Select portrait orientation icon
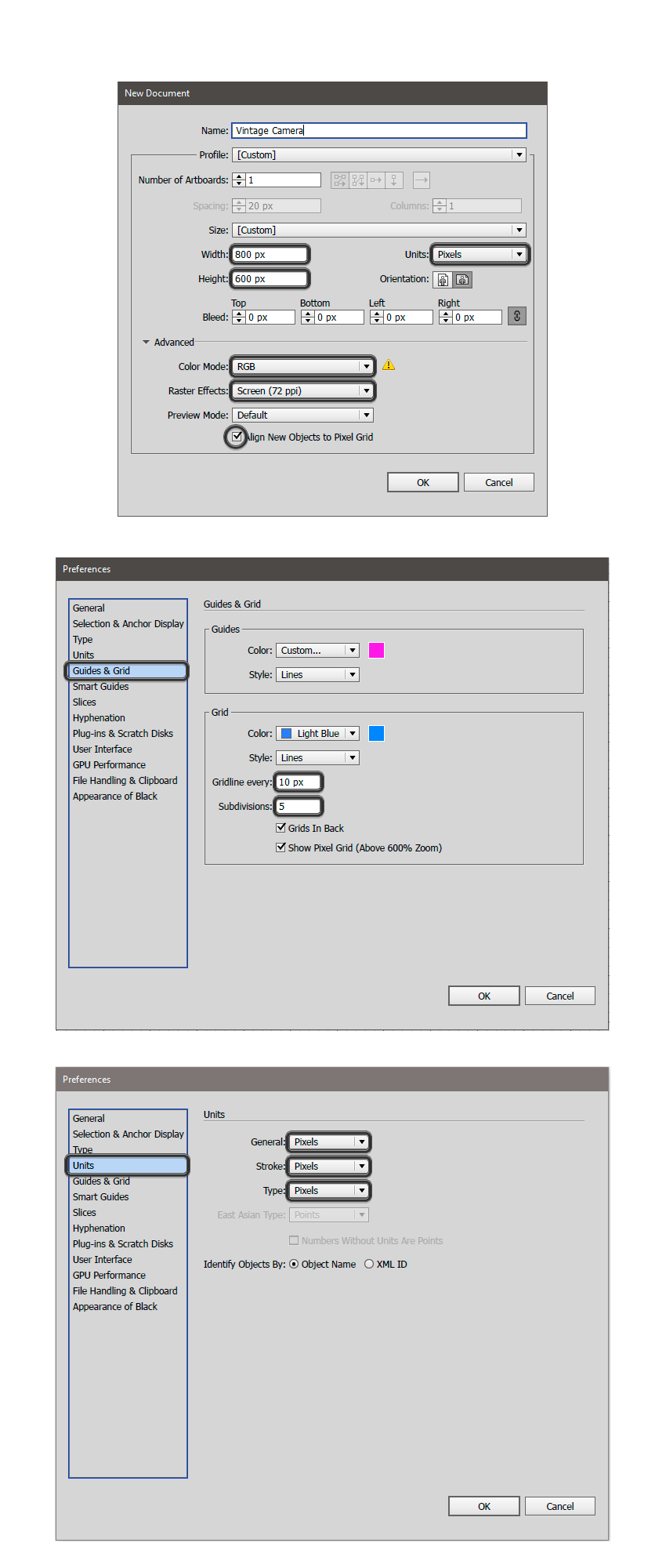Screen dimensions: 666x1568 tap(443, 280)
